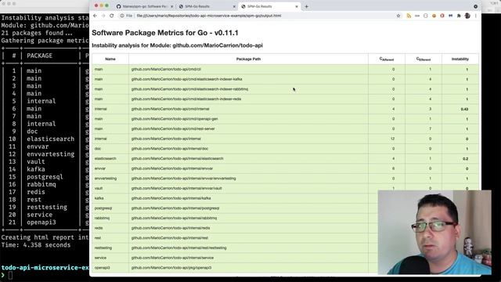
Task: Click the pkg/openapi3 package path
Action: [x=171, y=267]
